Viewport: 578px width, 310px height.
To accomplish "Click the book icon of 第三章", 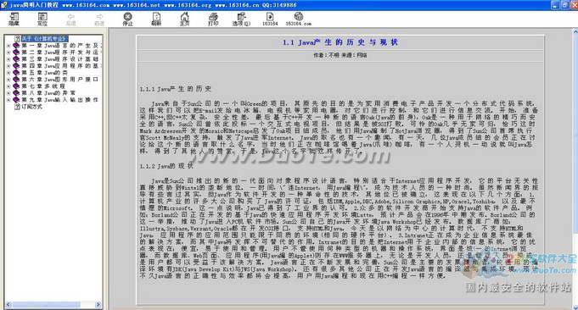I will [x=16, y=59].
